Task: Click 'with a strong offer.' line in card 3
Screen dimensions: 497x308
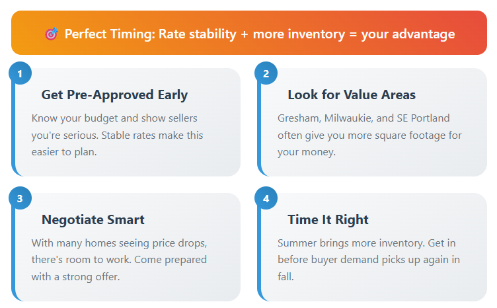Action: pyautogui.click(x=75, y=277)
